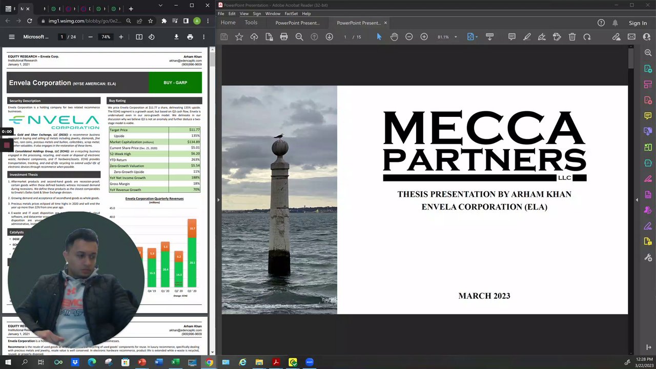
Task: Open Acrobat notifications bell
Action: [x=615, y=23]
